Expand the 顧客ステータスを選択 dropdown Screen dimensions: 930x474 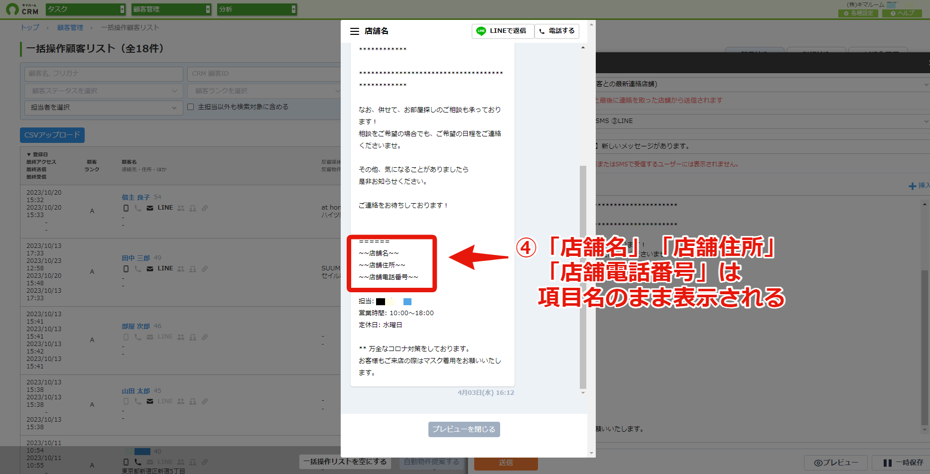pyautogui.click(x=104, y=91)
